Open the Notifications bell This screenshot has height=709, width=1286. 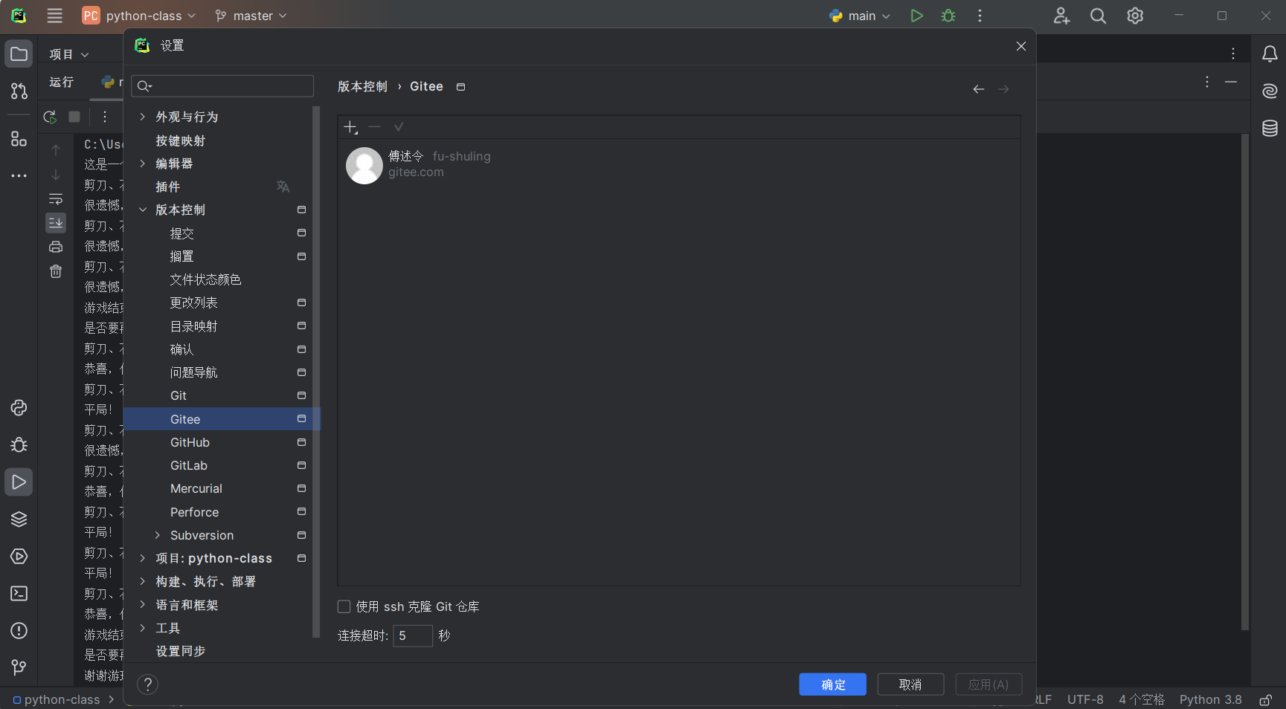coord(1270,54)
